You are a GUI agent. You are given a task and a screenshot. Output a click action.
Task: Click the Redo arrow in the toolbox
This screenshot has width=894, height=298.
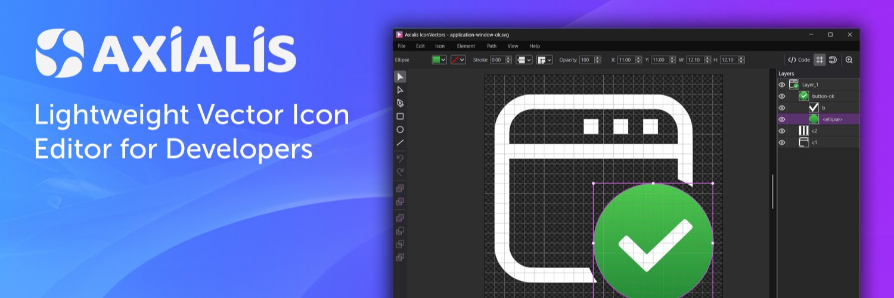pyautogui.click(x=401, y=172)
